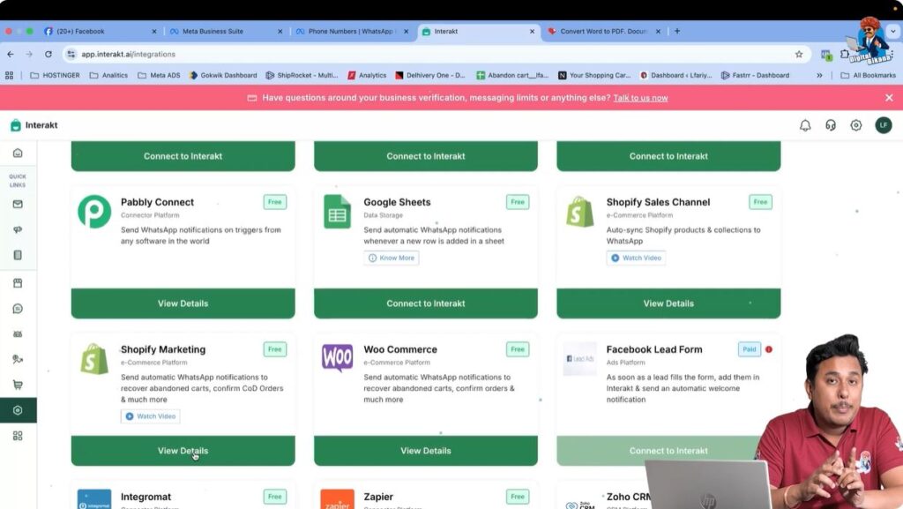
Task: Click View Details under Shopify Marketing
Action: click(x=183, y=450)
